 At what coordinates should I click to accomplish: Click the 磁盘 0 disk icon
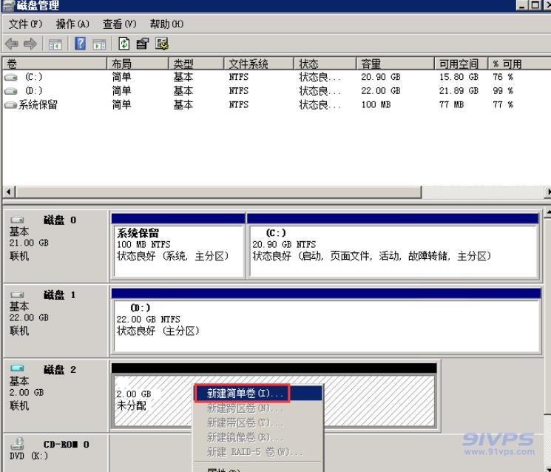tap(17, 220)
